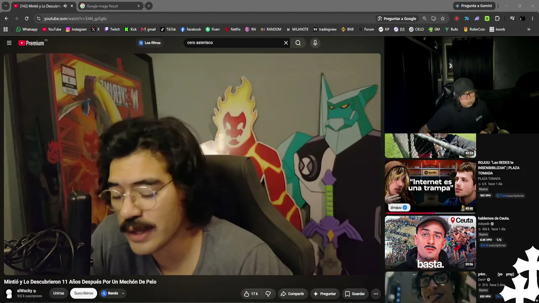Click the Suscribirse button
Viewport: 539px width, 303px height.
(83, 293)
